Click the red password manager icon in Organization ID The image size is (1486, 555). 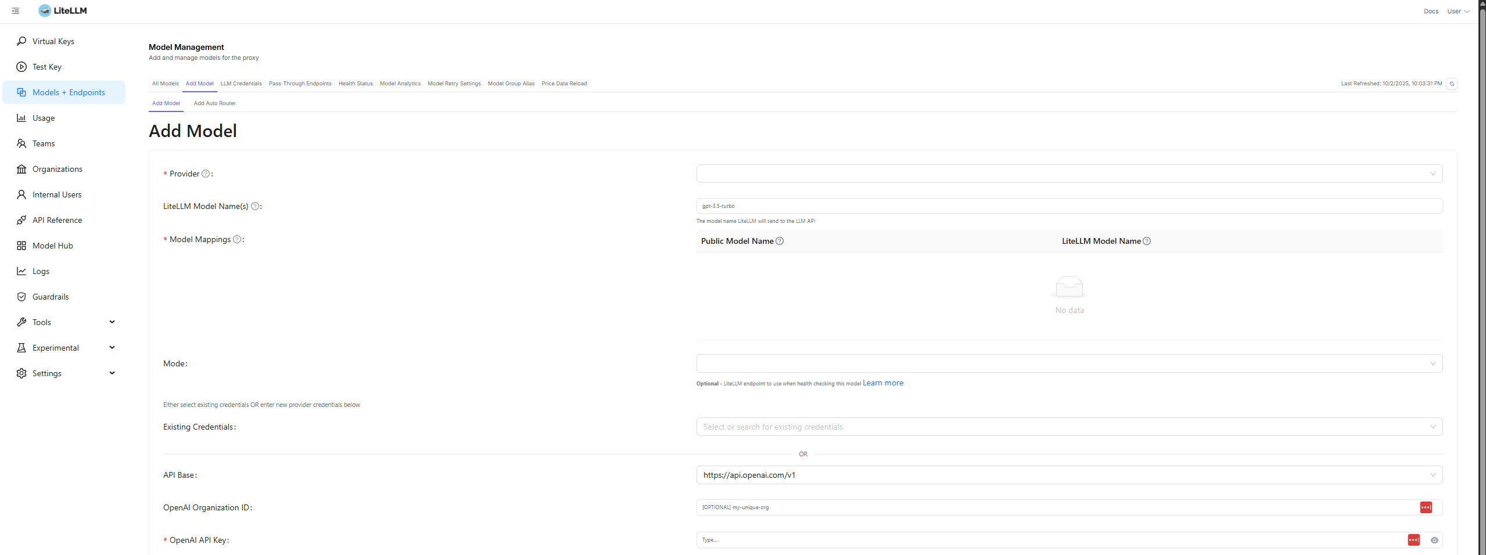(x=1426, y=507)
